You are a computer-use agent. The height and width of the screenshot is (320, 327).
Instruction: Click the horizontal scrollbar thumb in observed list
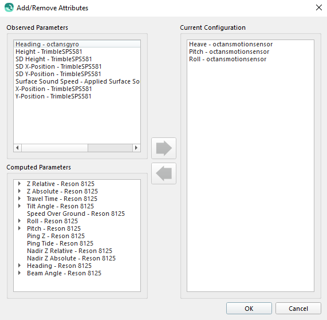(x=54, y=148)
